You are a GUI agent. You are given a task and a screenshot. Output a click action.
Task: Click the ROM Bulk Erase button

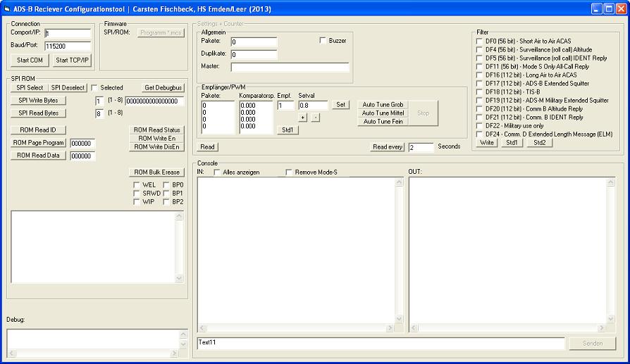pos(156,172)
